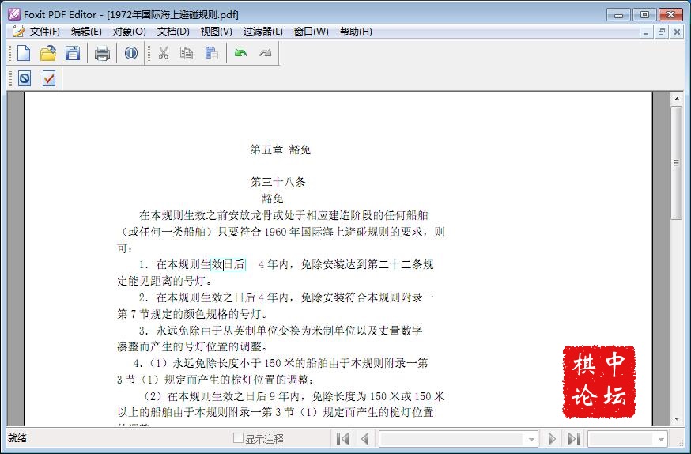
Task: Open the 窗口(W) menu
Action: coord(312,32)
